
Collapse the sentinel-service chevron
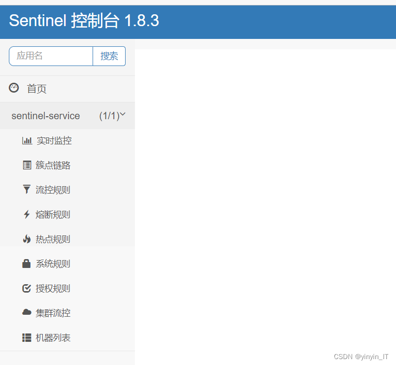pos(123,114)
